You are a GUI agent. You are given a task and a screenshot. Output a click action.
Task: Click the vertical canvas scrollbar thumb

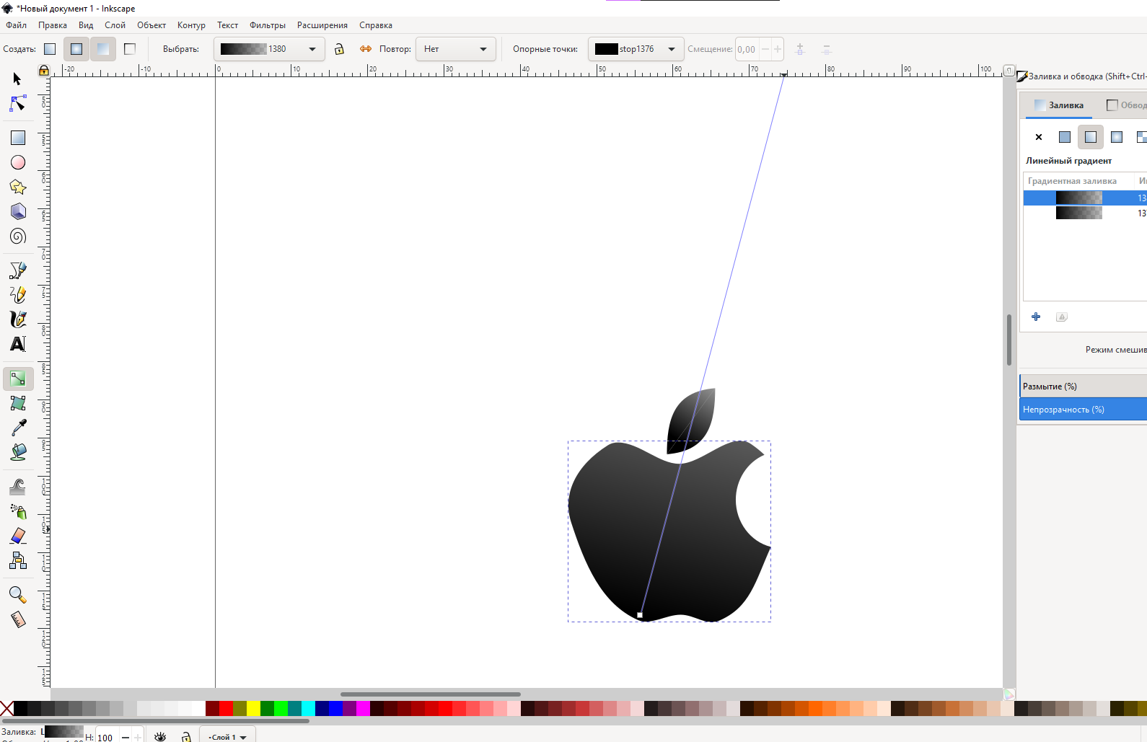pyautogui.click(x=1008, y=340)
